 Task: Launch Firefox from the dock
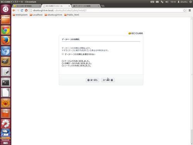(5, 41)
